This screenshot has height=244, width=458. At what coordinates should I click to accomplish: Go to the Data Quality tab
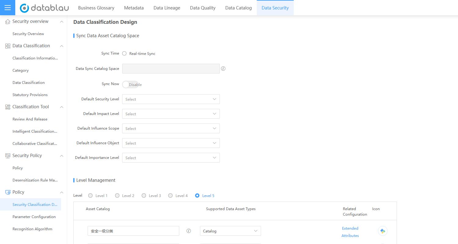point(203,8)
